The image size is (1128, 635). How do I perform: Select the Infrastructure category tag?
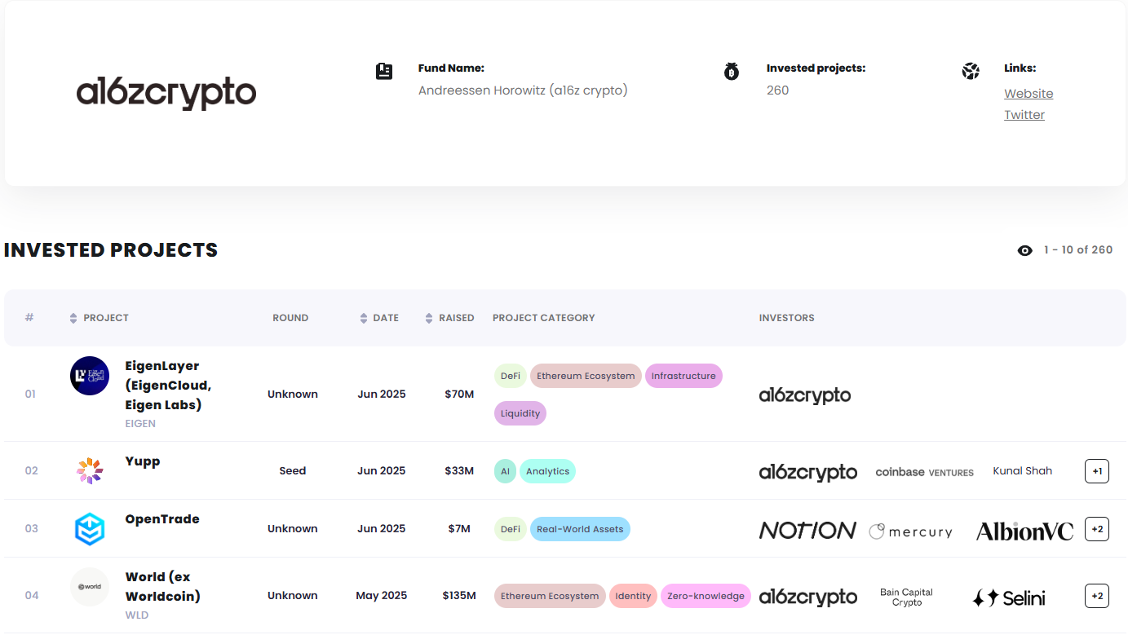pyautogui.click(x=683, y=376)
